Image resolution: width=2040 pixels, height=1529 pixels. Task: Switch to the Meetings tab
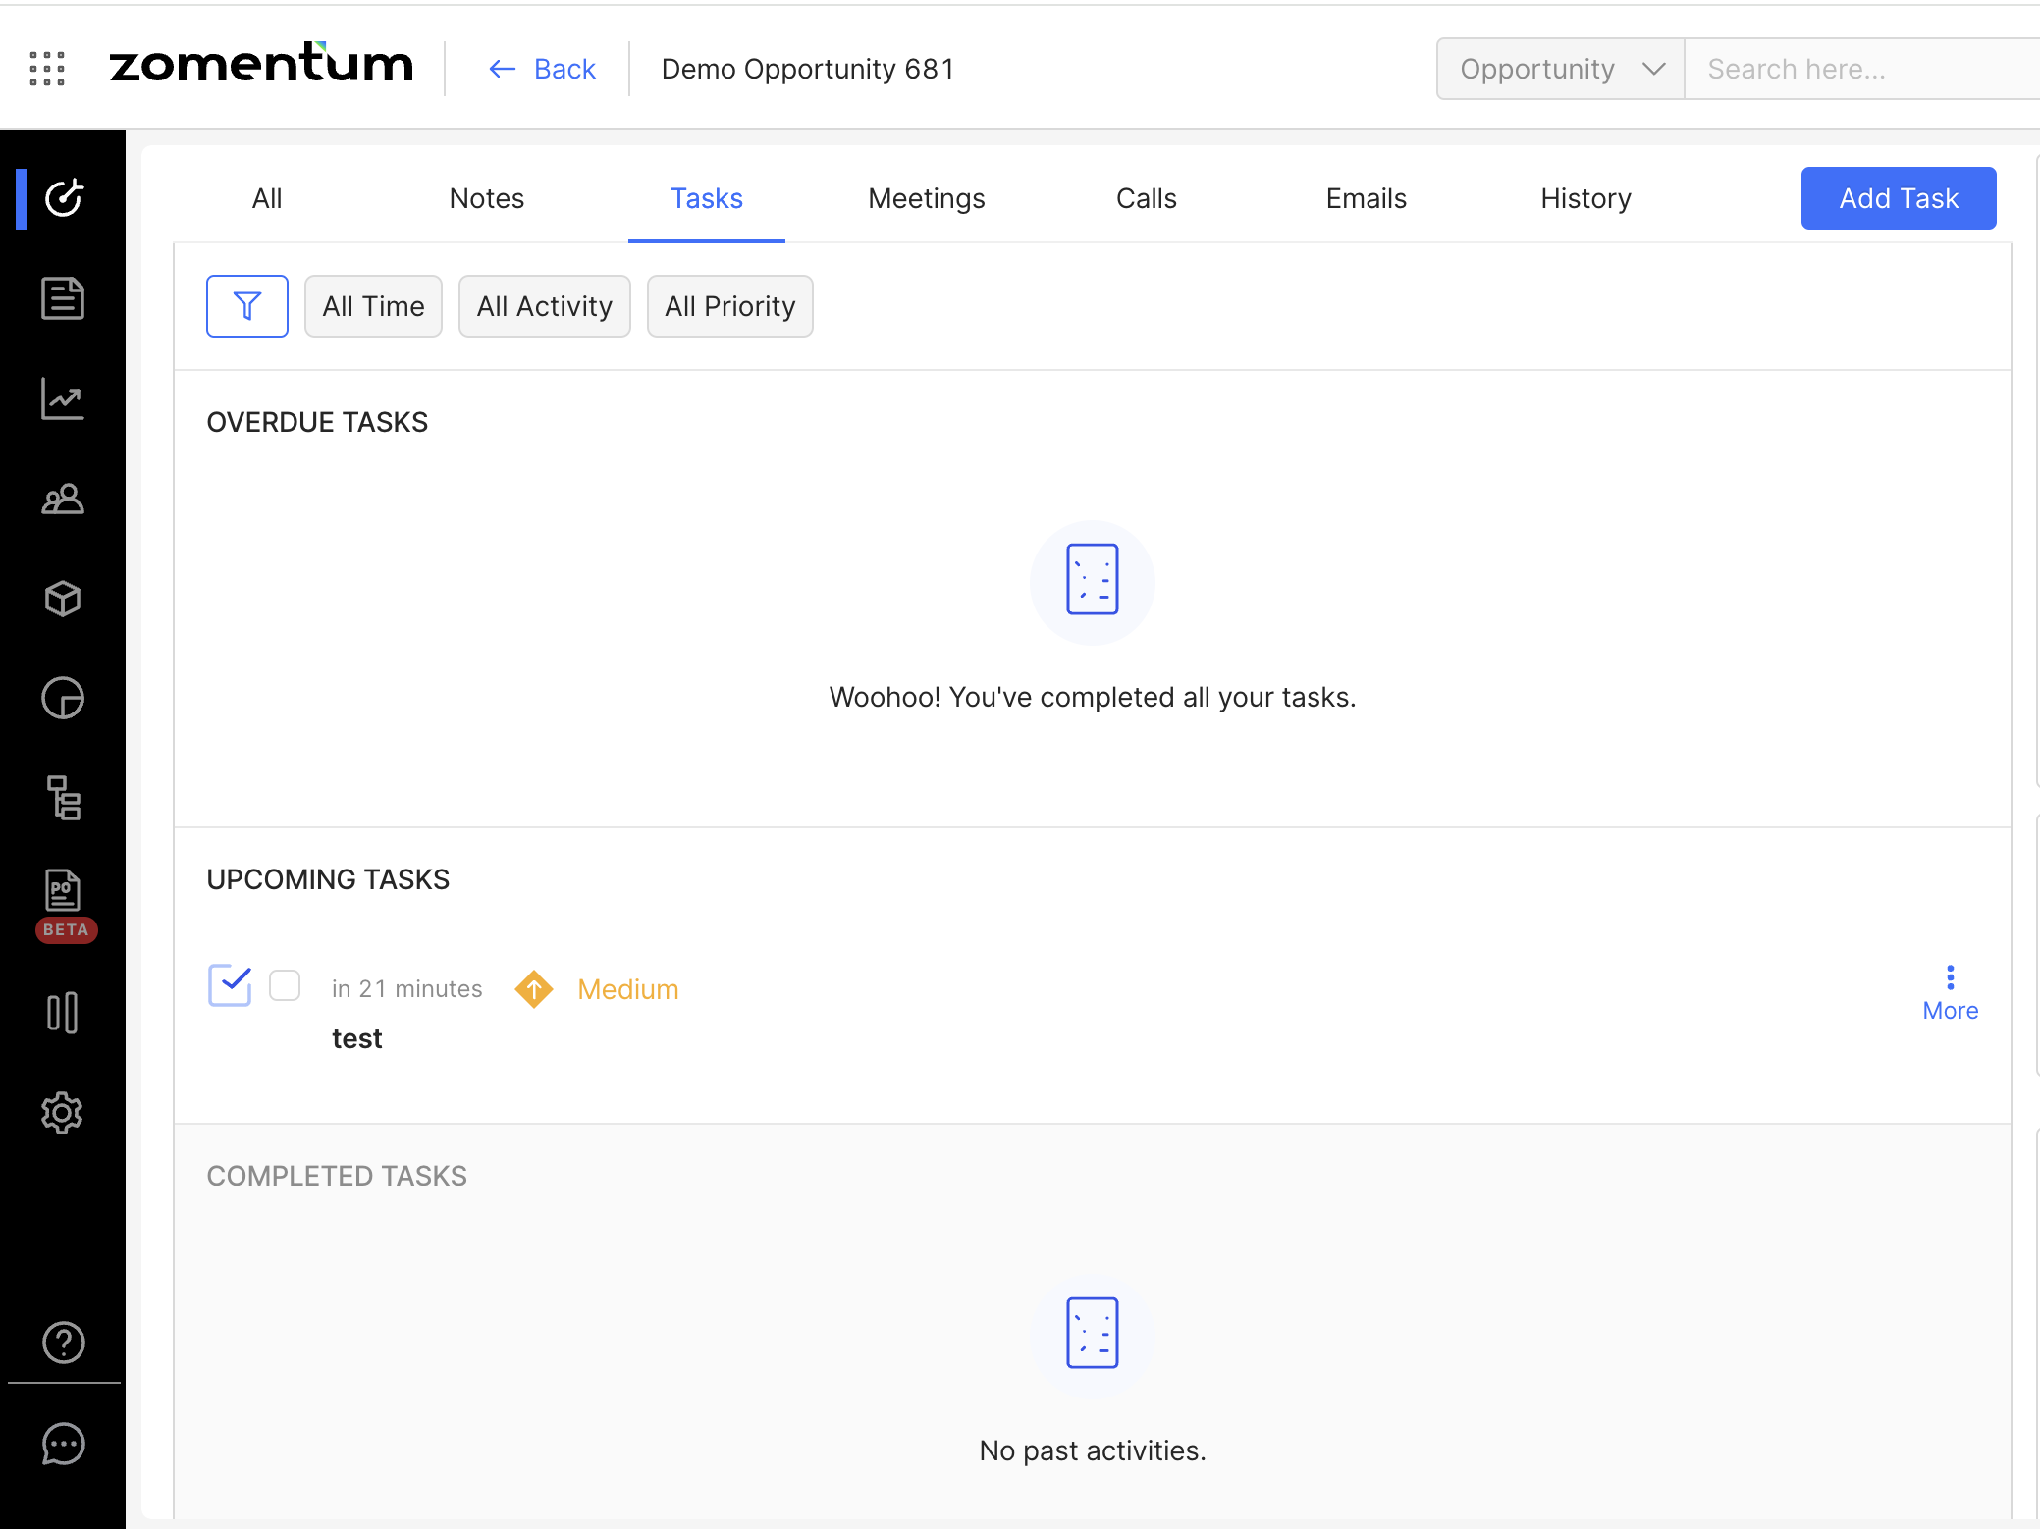(926, 198)
